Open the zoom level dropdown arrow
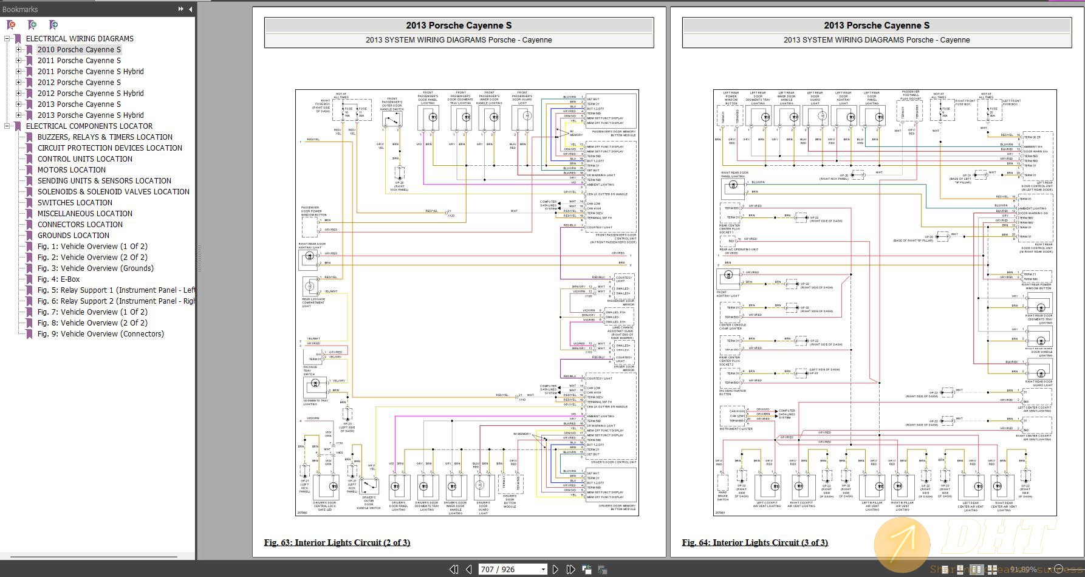1085x577 pixels. [x=1049, y=570]
